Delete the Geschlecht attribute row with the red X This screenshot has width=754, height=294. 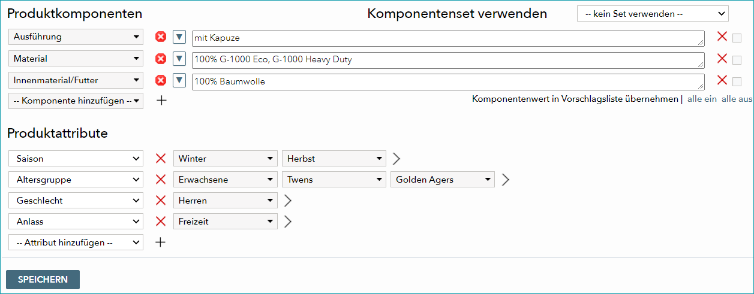[x=161, y=201]
